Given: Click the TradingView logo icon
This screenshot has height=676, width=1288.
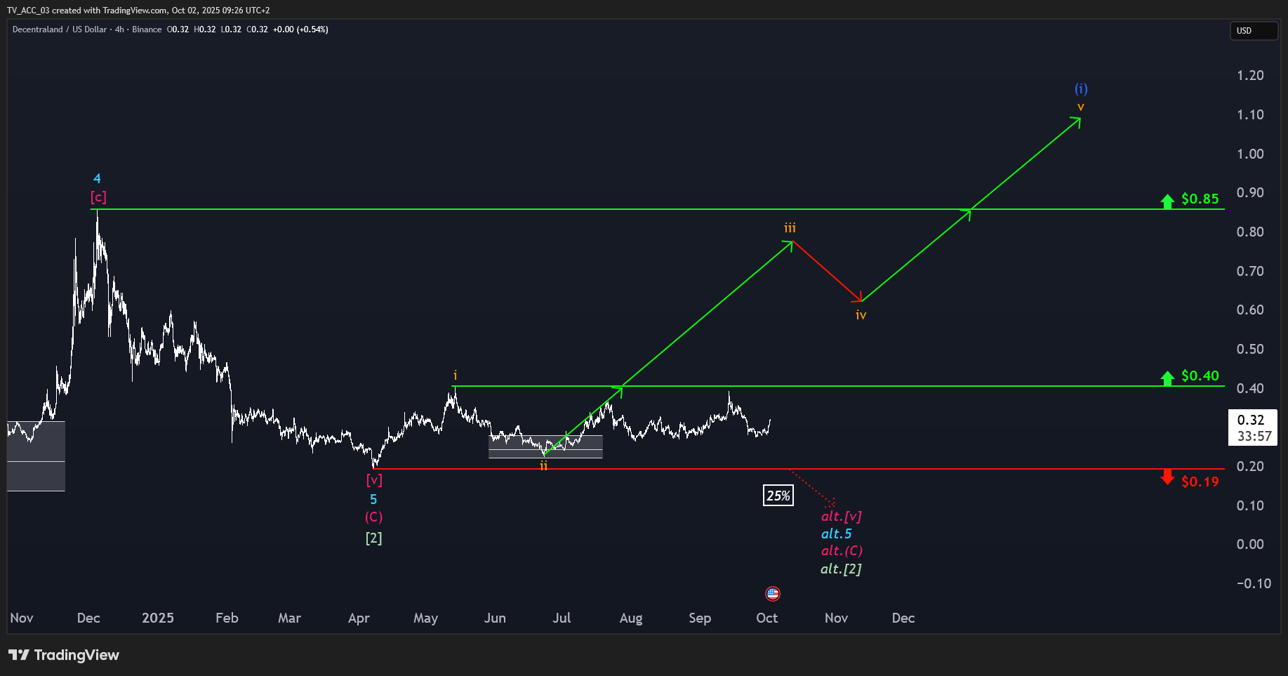Looking at the screenshot, I should [19, 655].
